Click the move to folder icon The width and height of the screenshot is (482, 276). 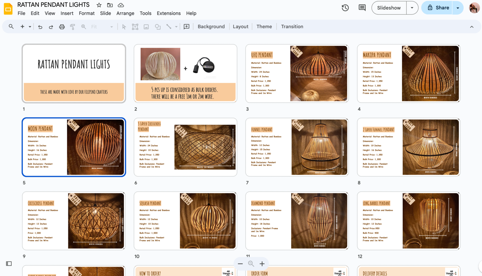pyautogui.click(x=110, y=5)
